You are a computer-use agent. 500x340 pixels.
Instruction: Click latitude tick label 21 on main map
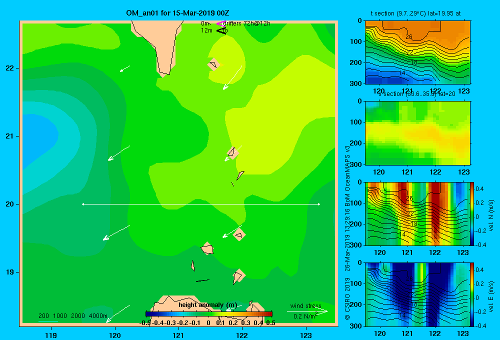click(x=10, y=136)
